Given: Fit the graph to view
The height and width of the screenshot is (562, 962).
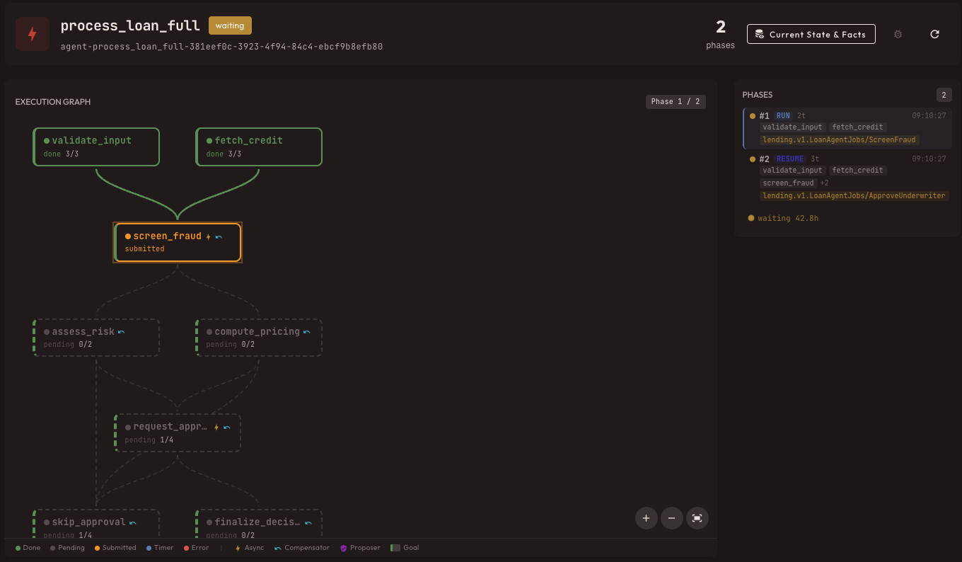Looking at the screenshot, I should coord(697,518).
